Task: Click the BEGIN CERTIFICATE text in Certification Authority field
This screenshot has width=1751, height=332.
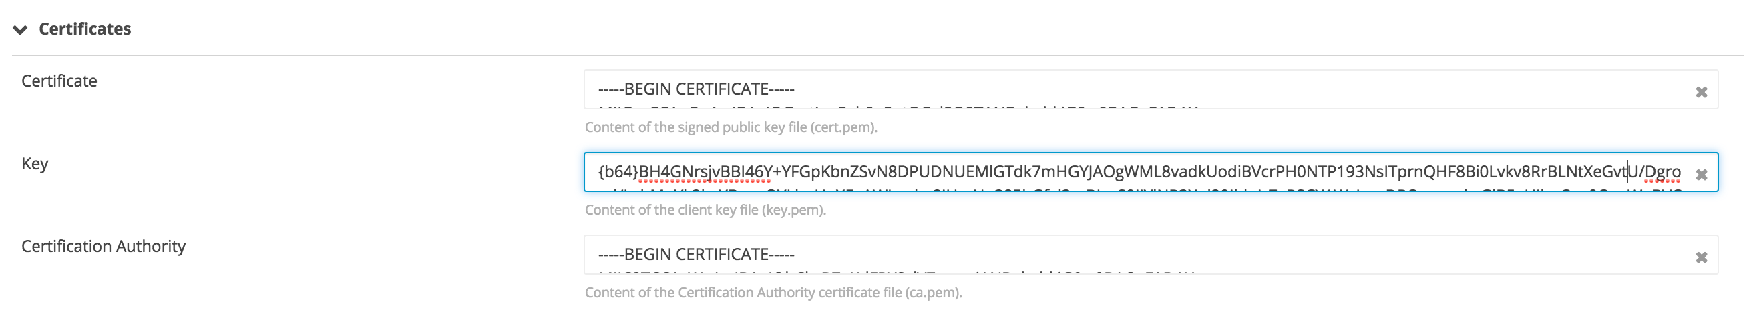Action: [x=695, y=255]
